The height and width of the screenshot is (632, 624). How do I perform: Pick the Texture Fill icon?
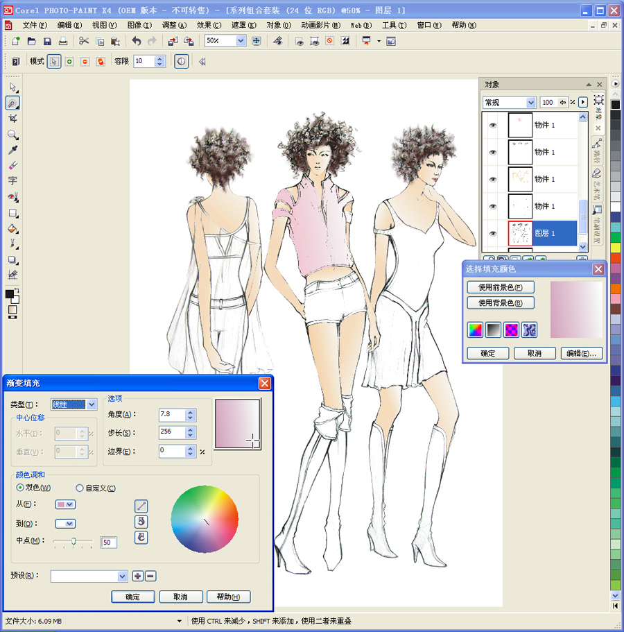(x=529, y=330)
